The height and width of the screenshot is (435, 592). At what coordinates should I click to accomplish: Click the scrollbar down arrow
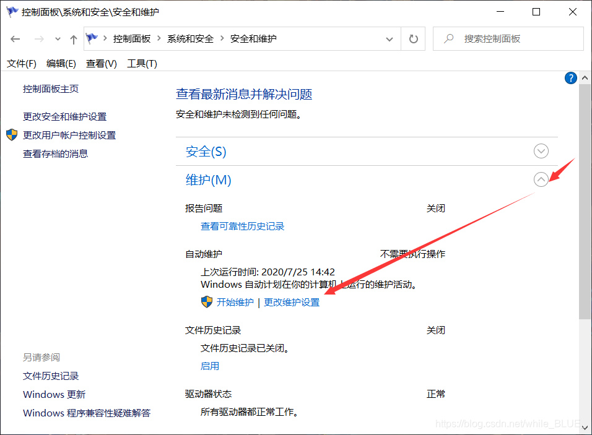(585, 428)
